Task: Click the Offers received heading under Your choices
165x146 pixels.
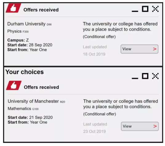Action: pyautogui.click(x=42, y=87)
